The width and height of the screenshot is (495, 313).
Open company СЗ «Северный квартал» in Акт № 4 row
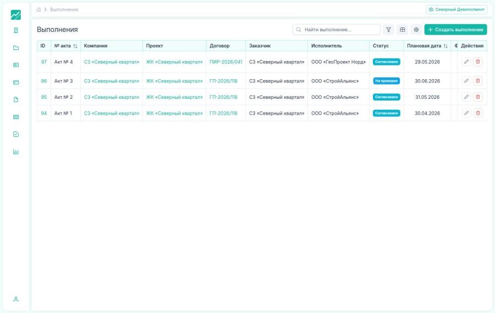pyautogui.click(x=112, y=62)
